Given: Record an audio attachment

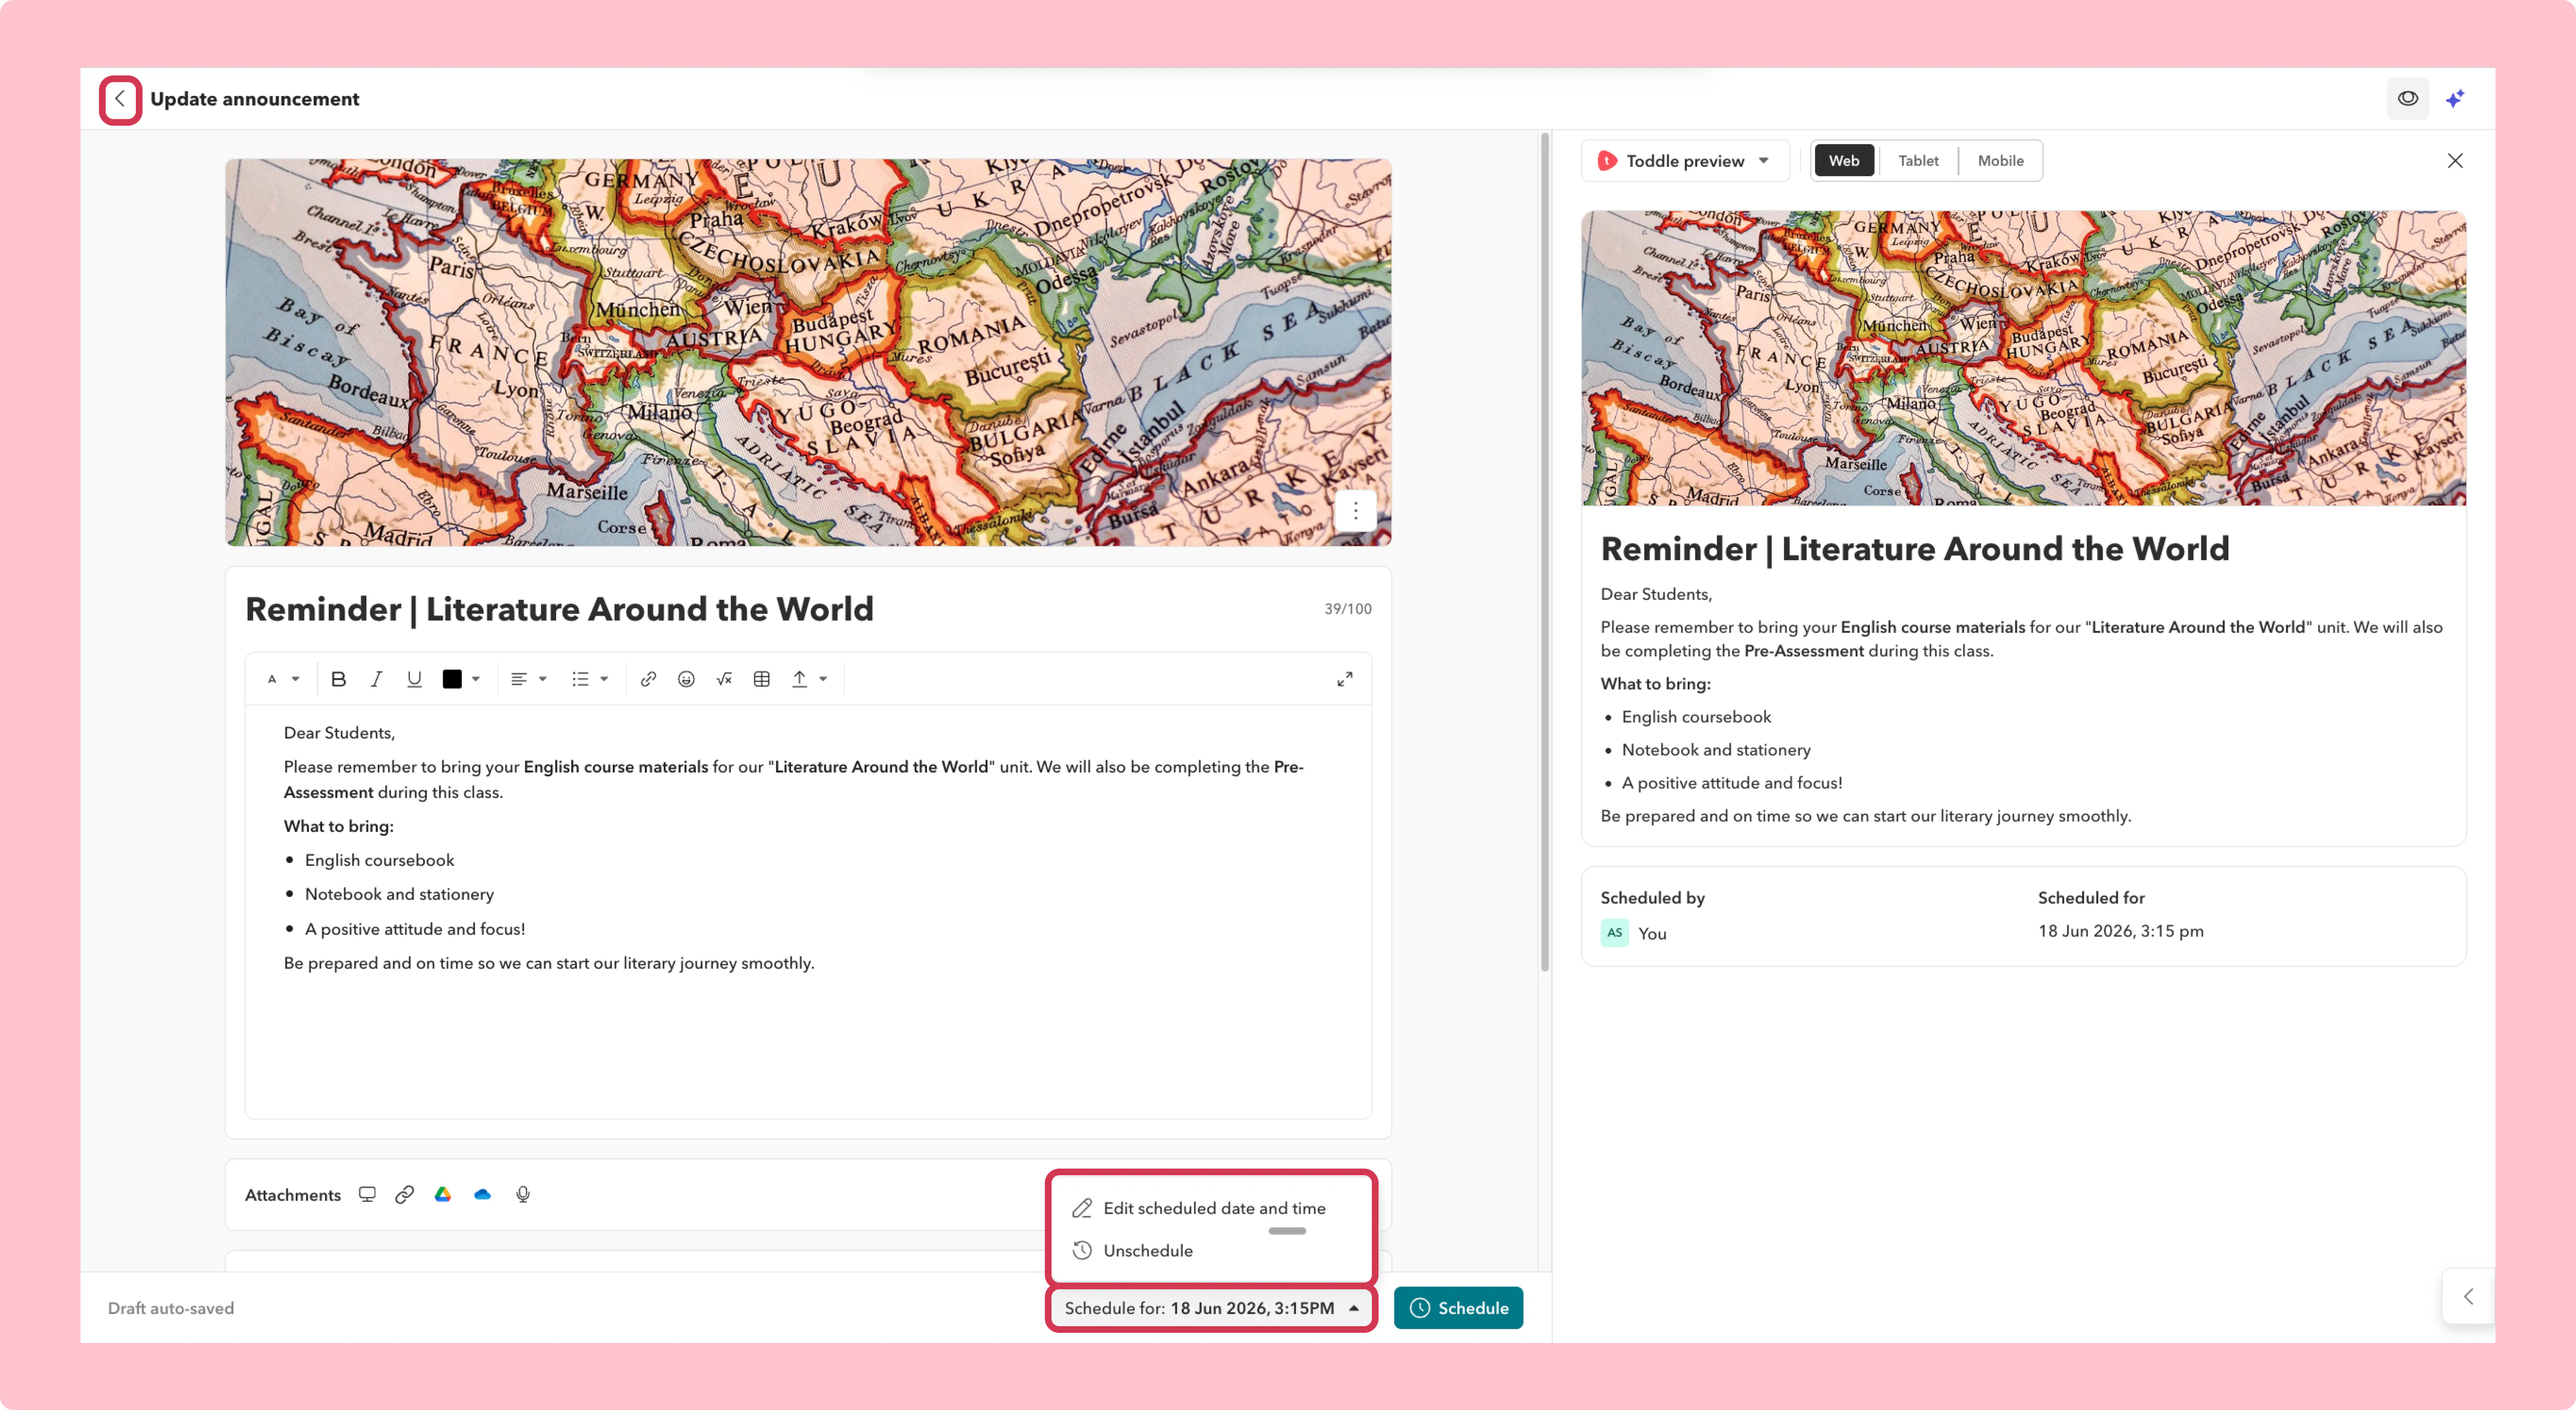Looking at the screenshot, I should pos(522,1194).
